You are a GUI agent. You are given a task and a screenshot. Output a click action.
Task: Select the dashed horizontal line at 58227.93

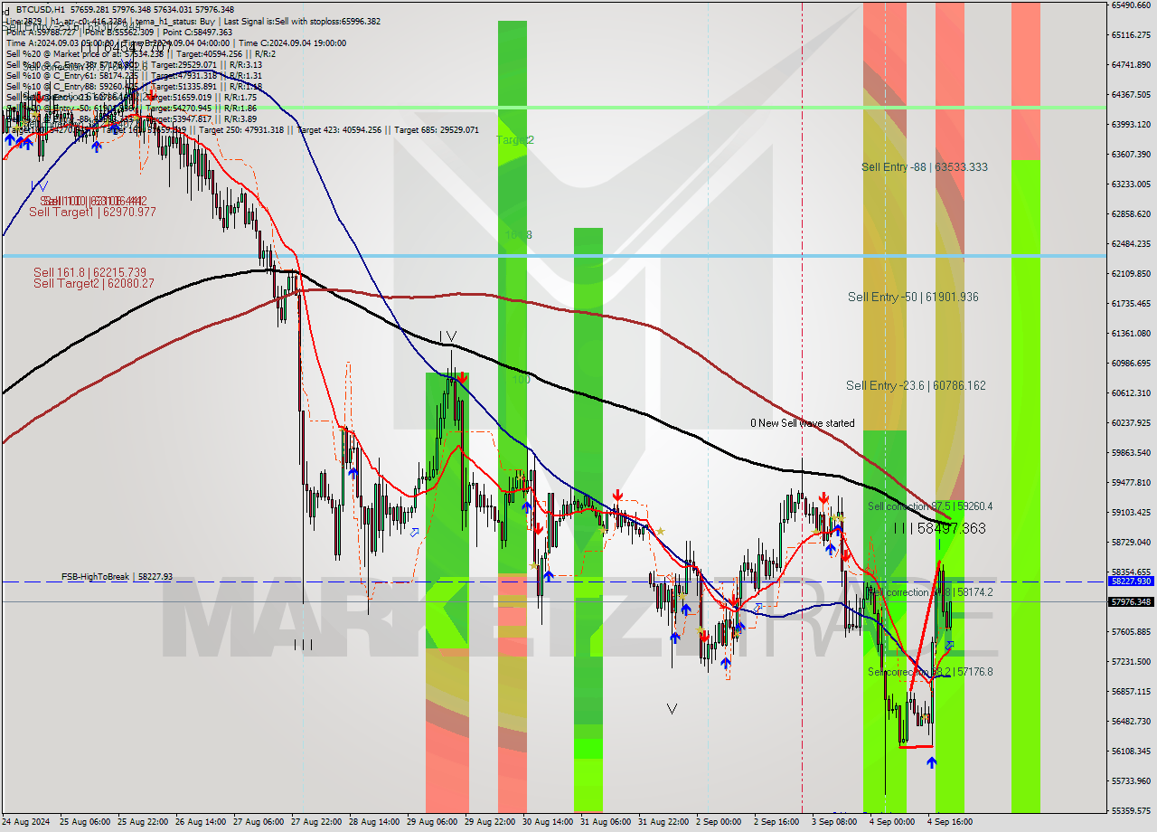point(553,581)
